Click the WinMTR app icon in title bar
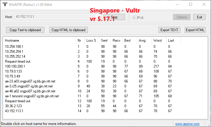The width and height of the screenshot is (211, 127). (5, 4)
